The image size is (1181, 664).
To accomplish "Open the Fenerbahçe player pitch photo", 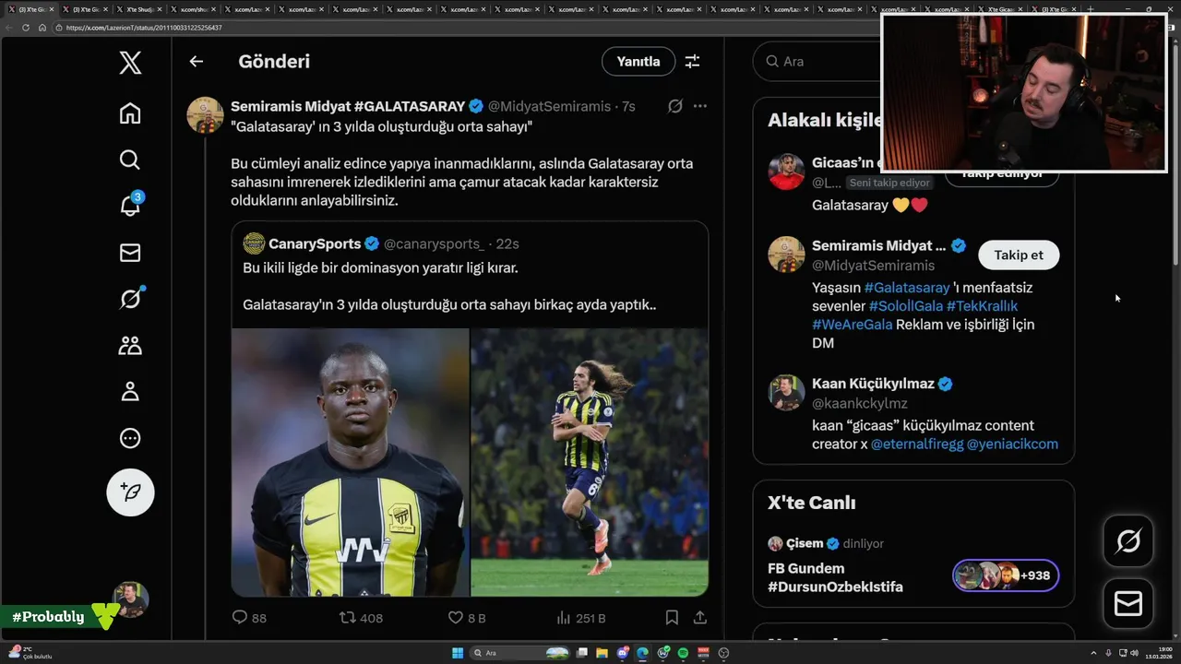I will pos(590,462).
